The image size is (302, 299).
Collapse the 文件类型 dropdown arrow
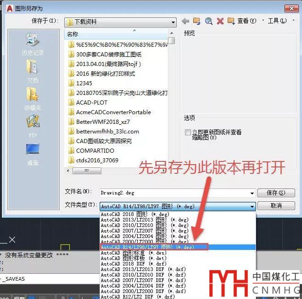point(252,207)
